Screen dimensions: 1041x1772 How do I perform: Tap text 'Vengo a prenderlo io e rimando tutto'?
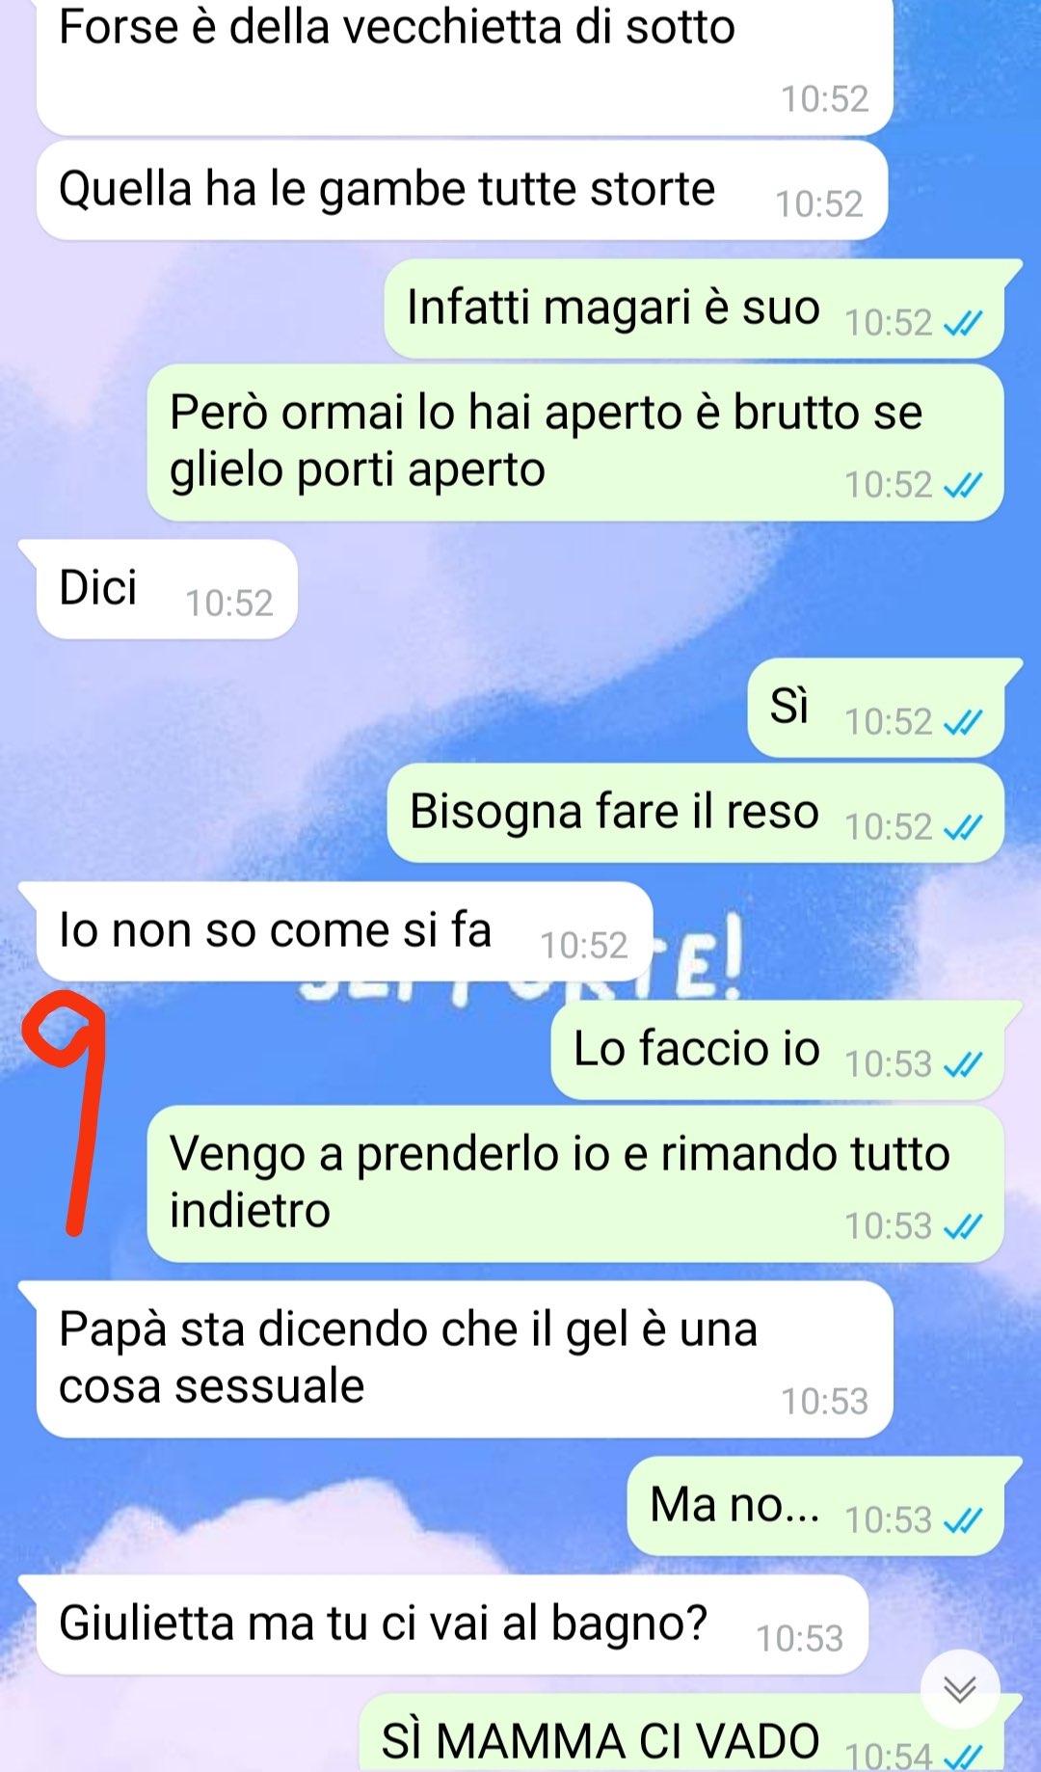pos(560,1154)
